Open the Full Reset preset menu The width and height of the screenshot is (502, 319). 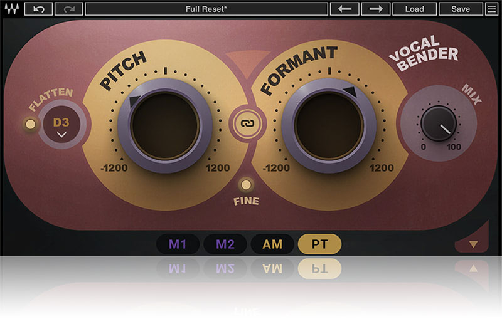tap(206, 9)
